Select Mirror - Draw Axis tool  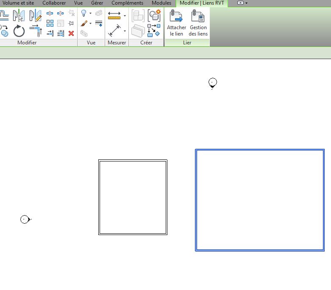[35, 15]
